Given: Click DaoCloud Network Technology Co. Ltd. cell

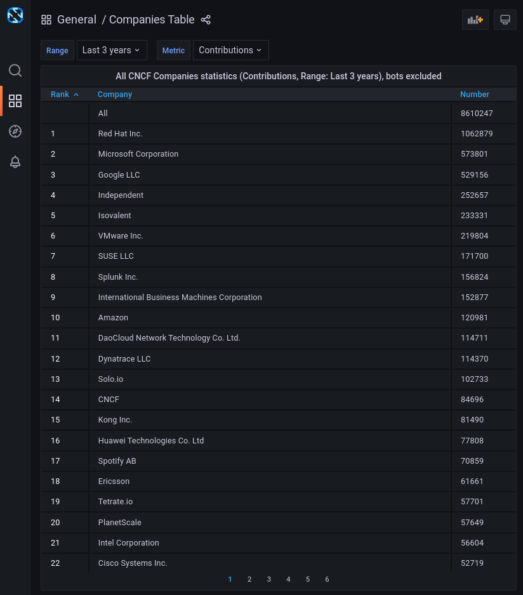Looking at the screenshot, I should pos(270,338).
